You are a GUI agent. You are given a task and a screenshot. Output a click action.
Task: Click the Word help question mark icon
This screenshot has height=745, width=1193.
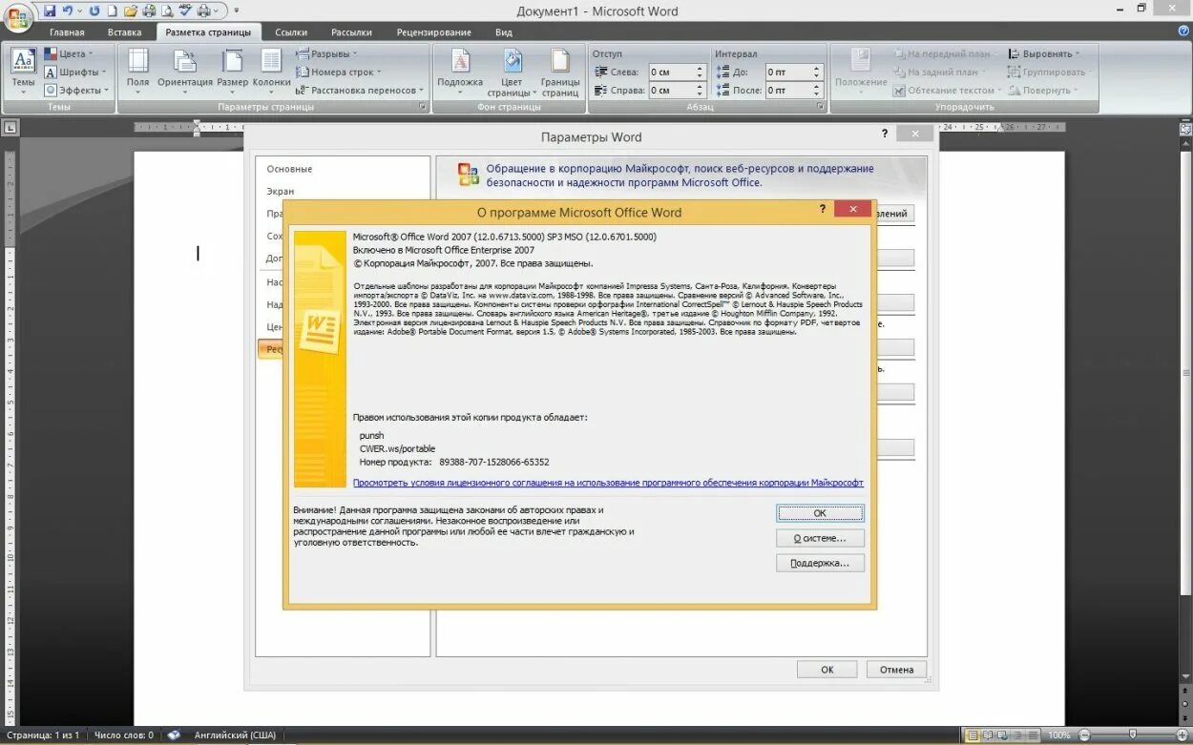click(1183, 31)
